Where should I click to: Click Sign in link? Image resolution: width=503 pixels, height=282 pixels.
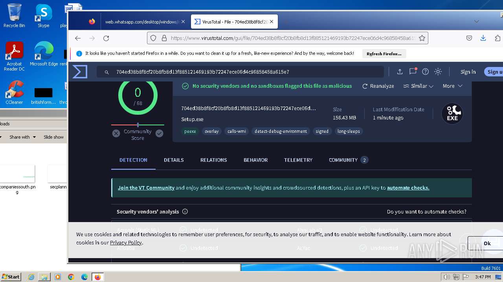[468, 72]
